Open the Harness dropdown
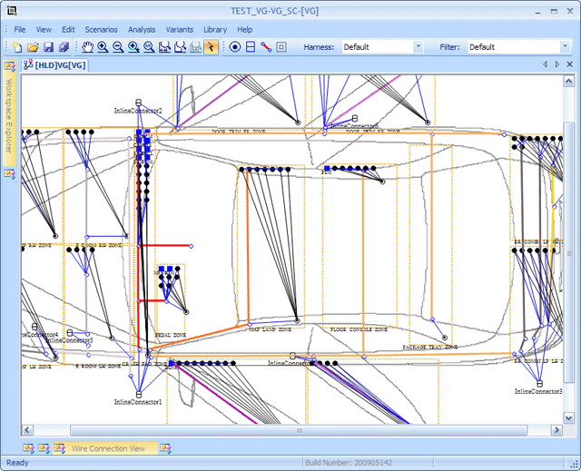The width and height of the screenshot is (581, 471). (418, 46)
